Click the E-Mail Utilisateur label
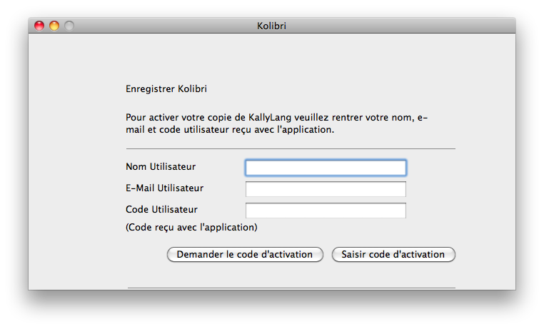This screenshot has height=329, width=544. tap(164, 188)
